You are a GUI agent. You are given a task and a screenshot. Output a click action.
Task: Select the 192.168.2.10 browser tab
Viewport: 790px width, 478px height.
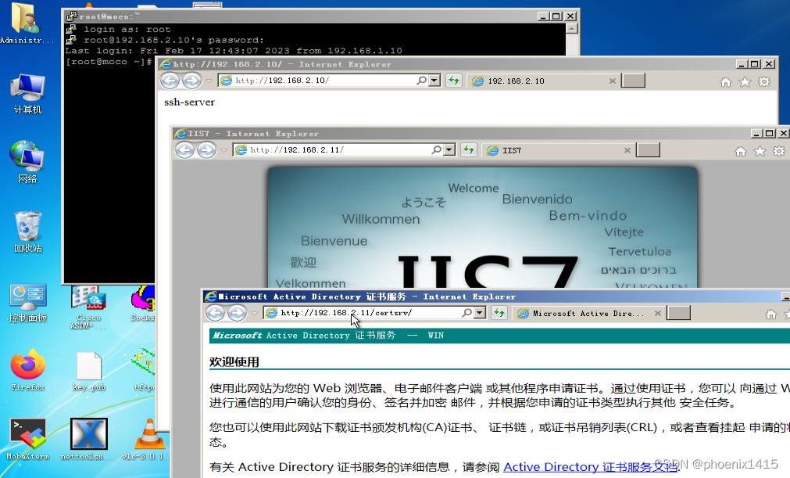pos(542,81)
